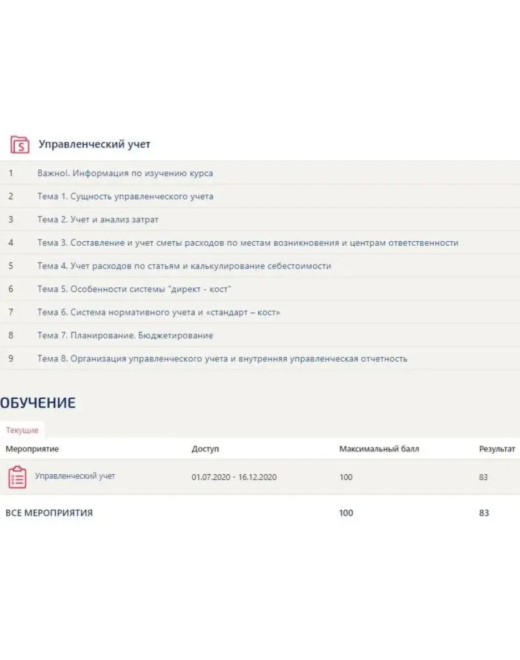Open Тема 3 on cost estimates by responsibility centers

point(247,243)
